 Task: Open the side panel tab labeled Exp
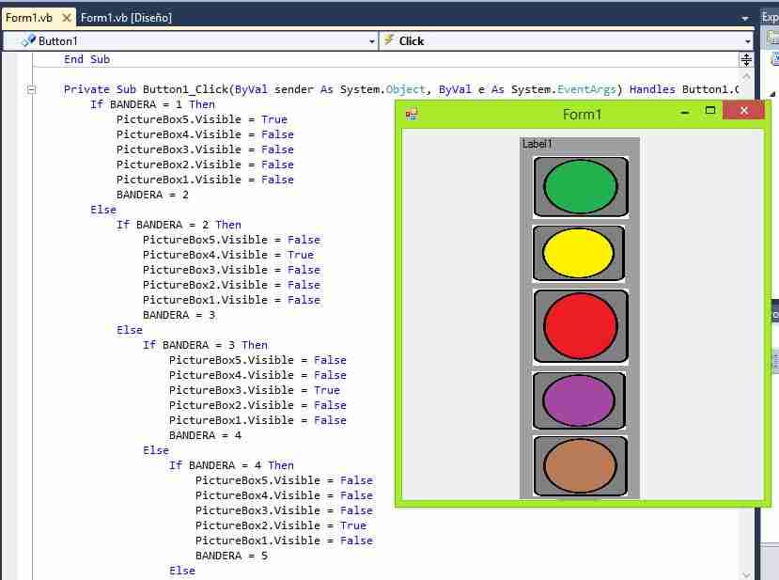[x=770, y=18]
